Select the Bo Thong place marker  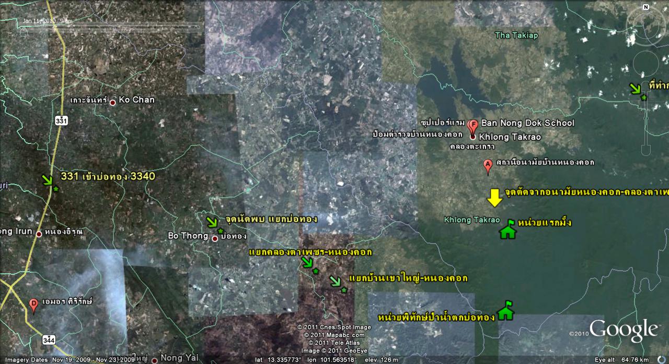coord(215,238)
